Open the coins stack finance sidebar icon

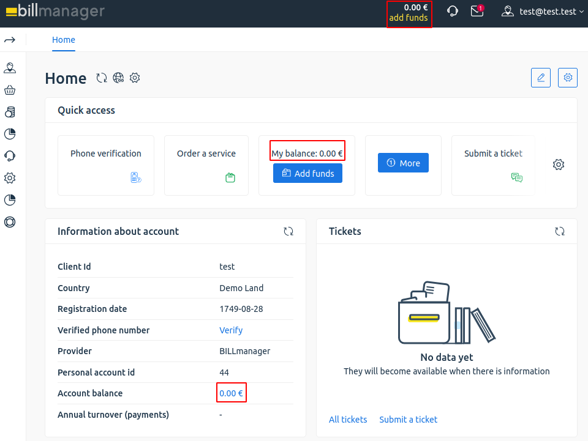coord(10,112)
